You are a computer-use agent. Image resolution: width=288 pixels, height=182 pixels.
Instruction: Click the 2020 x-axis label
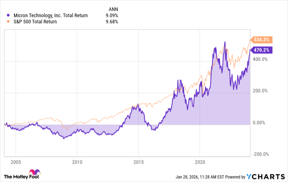pos(200,162)
